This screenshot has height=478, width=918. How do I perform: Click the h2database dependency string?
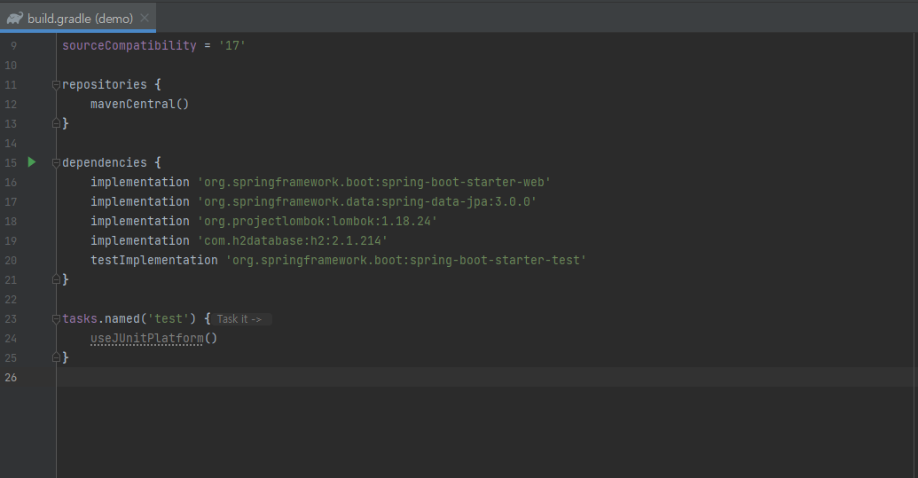[x=293, y=240]
